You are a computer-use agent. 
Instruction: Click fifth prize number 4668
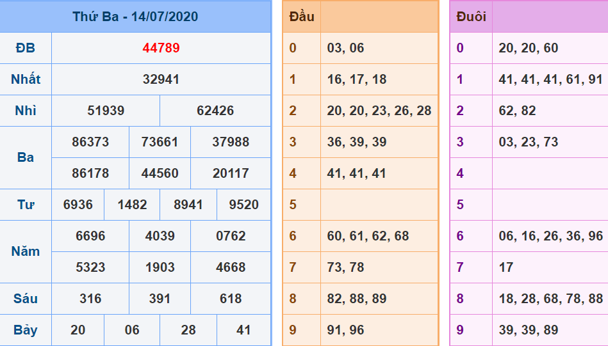tap(231, 267)
